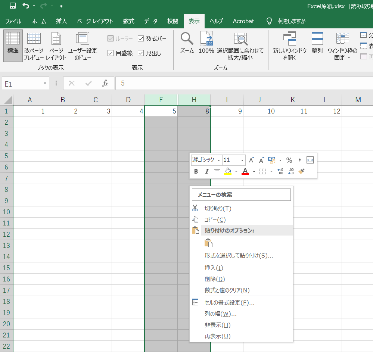This screenshot has height=352, width=373.
Task: Click the メニューの検索 search field
Action: tap(241, 194)
